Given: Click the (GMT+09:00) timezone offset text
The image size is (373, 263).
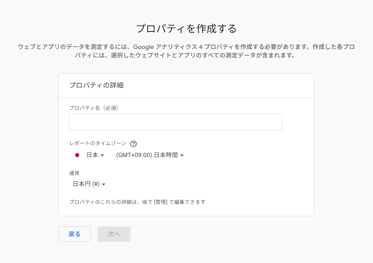Looking at the screenshot, I should point(134,155).
